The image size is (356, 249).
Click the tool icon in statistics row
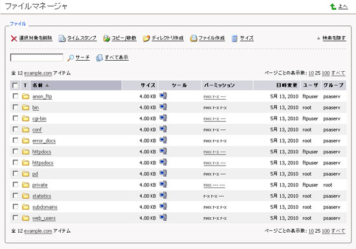163,195
